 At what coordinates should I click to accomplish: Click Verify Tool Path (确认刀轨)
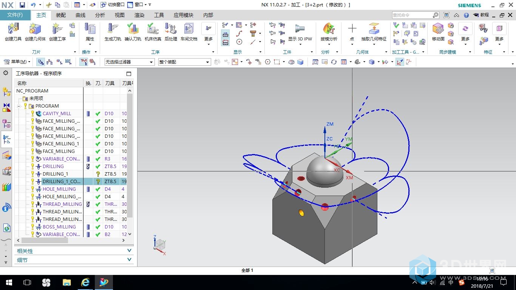click(133, 32)
